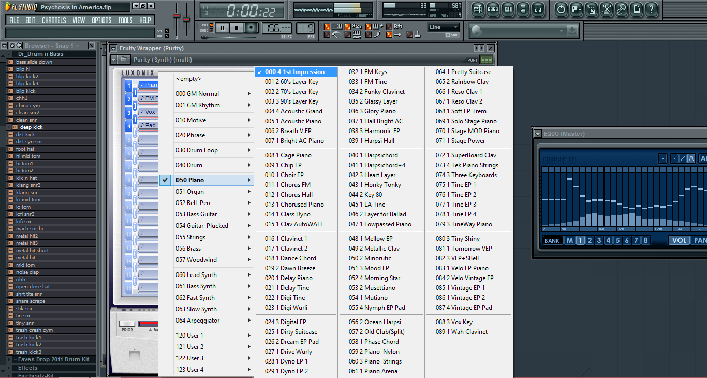Image resolution: width=707 pixels, height=378 pixels.
Task: Toggle the SYN sync indicator
Action: pyautogui.click(x=167, y=31)
